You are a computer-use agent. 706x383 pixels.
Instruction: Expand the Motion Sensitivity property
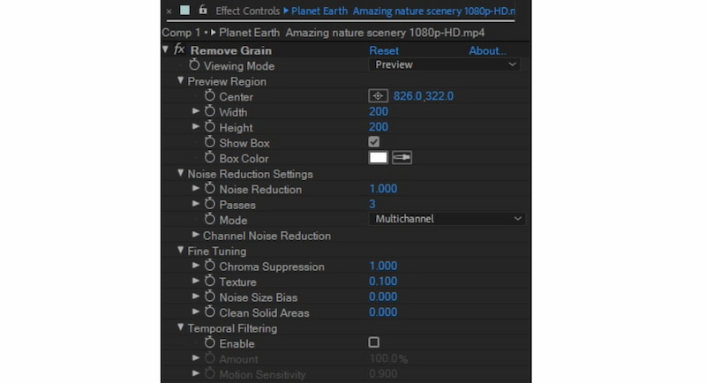(196, 373)
